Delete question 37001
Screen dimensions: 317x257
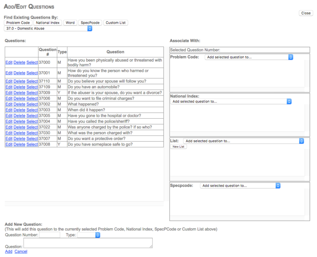coord(19,73)
